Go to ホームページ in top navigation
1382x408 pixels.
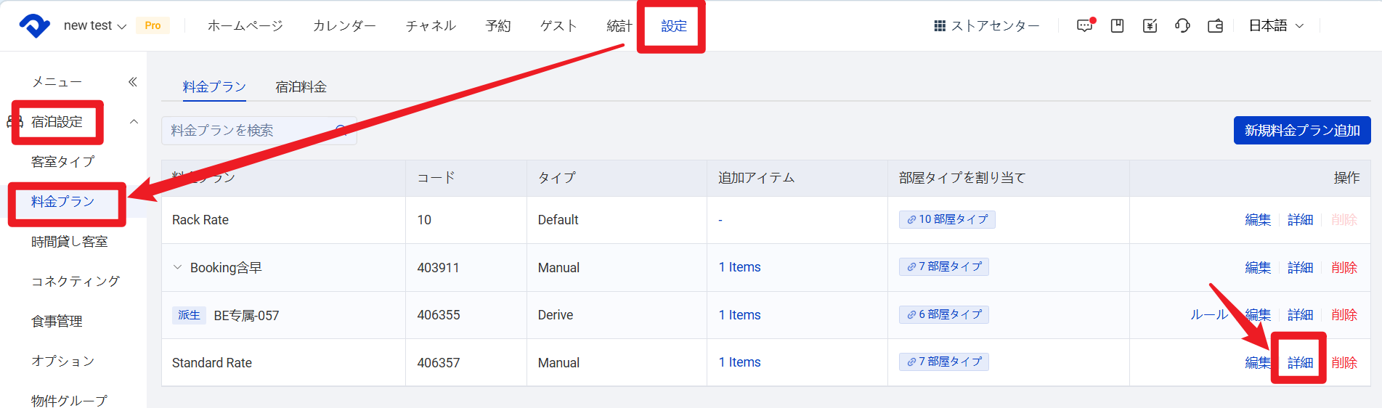click(x=245, y=25)
